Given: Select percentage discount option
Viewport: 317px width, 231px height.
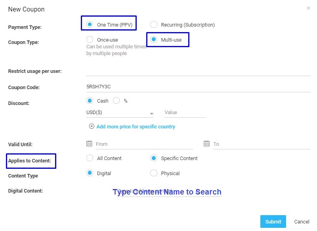Looking at the screenshot, I should coord(116,101).
